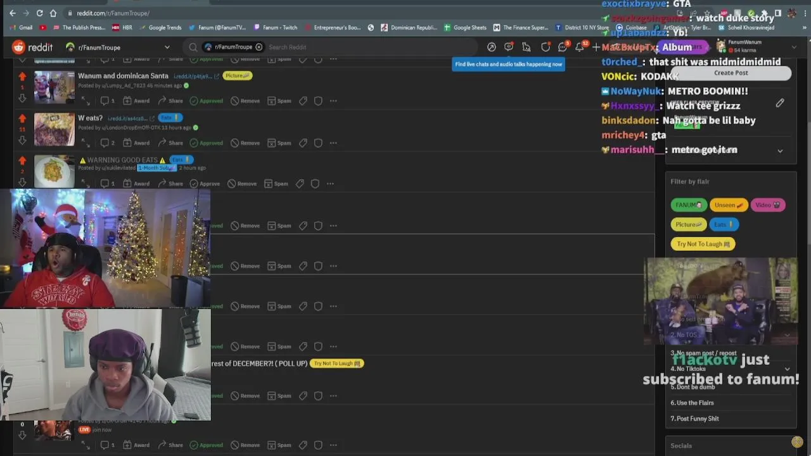Clear the r/FanumTroupe search filter chip
The image size is (811, 456).
(x=259, y=47)
